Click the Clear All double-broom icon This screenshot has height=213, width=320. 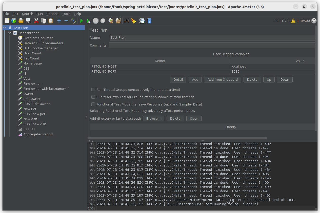coord(118,21)
